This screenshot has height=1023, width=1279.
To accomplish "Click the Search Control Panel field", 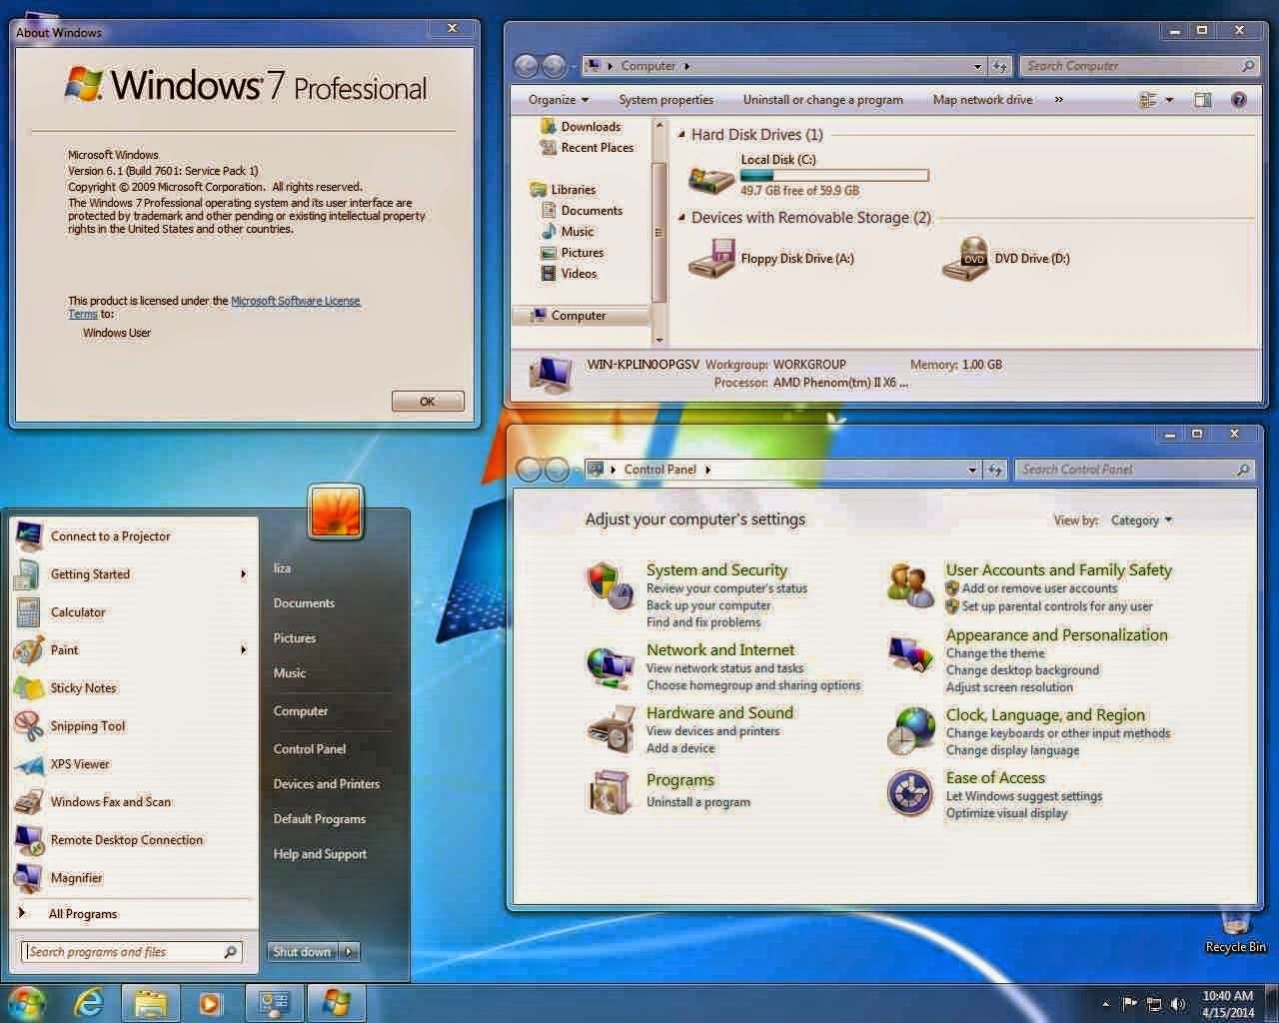I will click(x=1135, y=470).
